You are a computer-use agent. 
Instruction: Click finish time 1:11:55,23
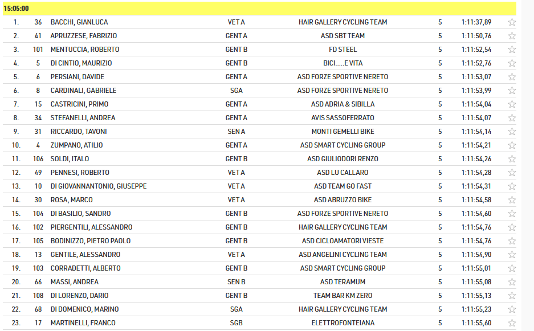[476, 309]
